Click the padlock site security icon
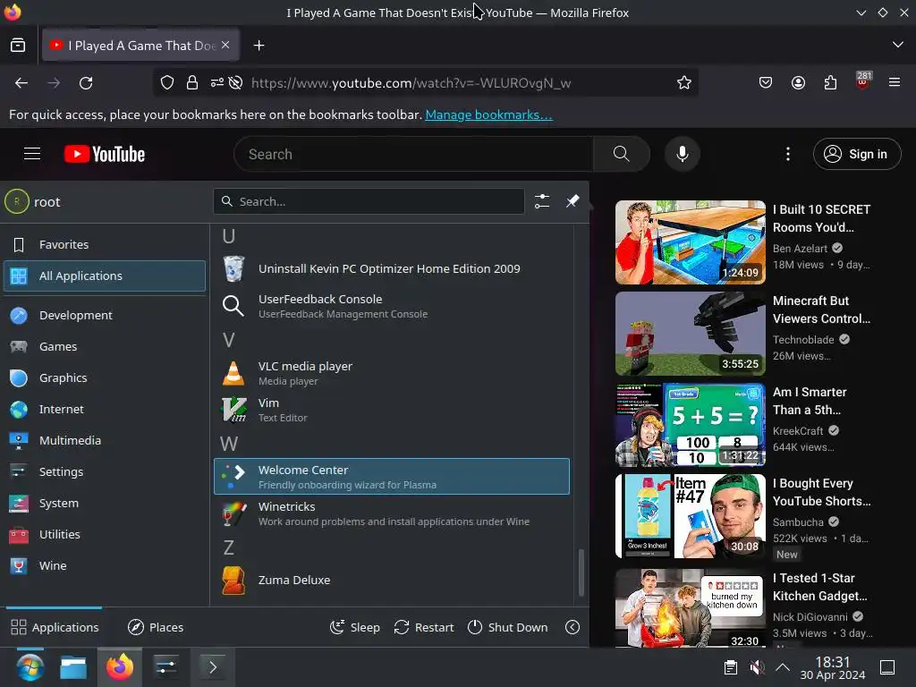The height and width of the screenshot is (687, 916). pos(192,83)
